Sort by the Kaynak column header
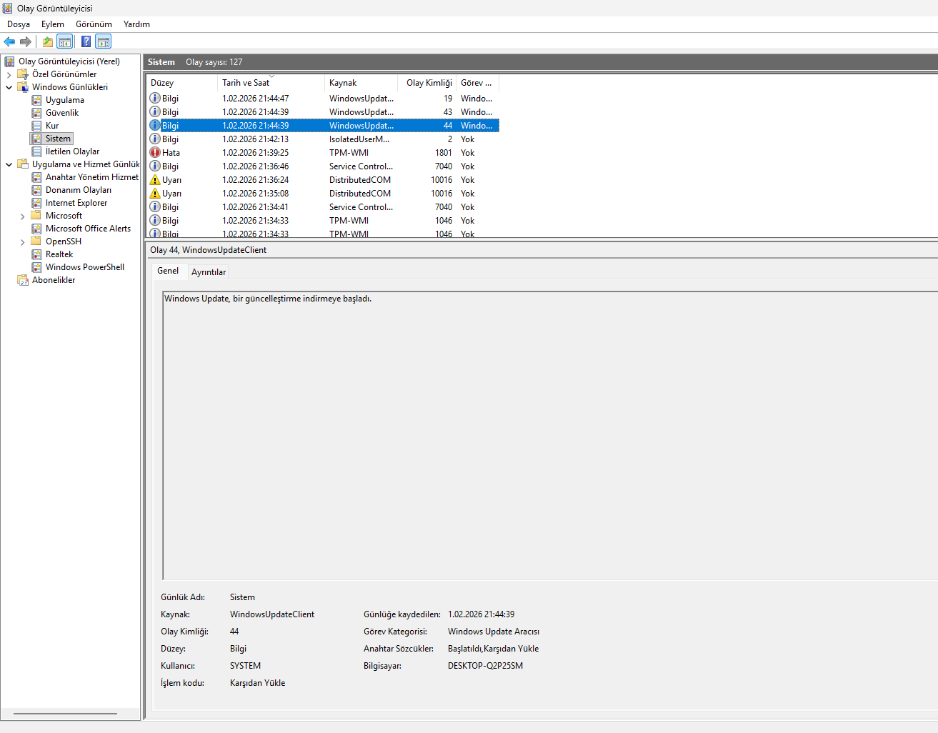 [361, 83]
